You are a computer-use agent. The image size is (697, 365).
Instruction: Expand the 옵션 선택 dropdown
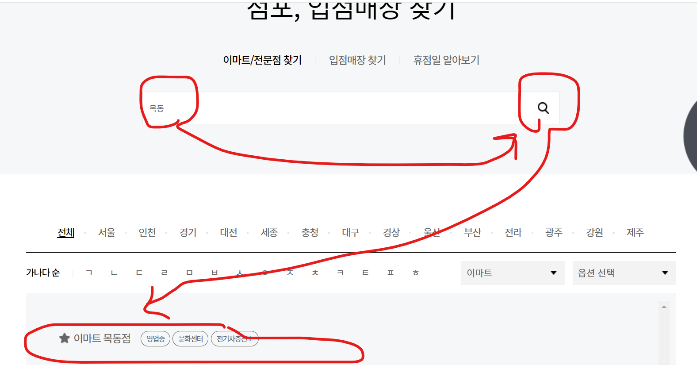point(624,273)
